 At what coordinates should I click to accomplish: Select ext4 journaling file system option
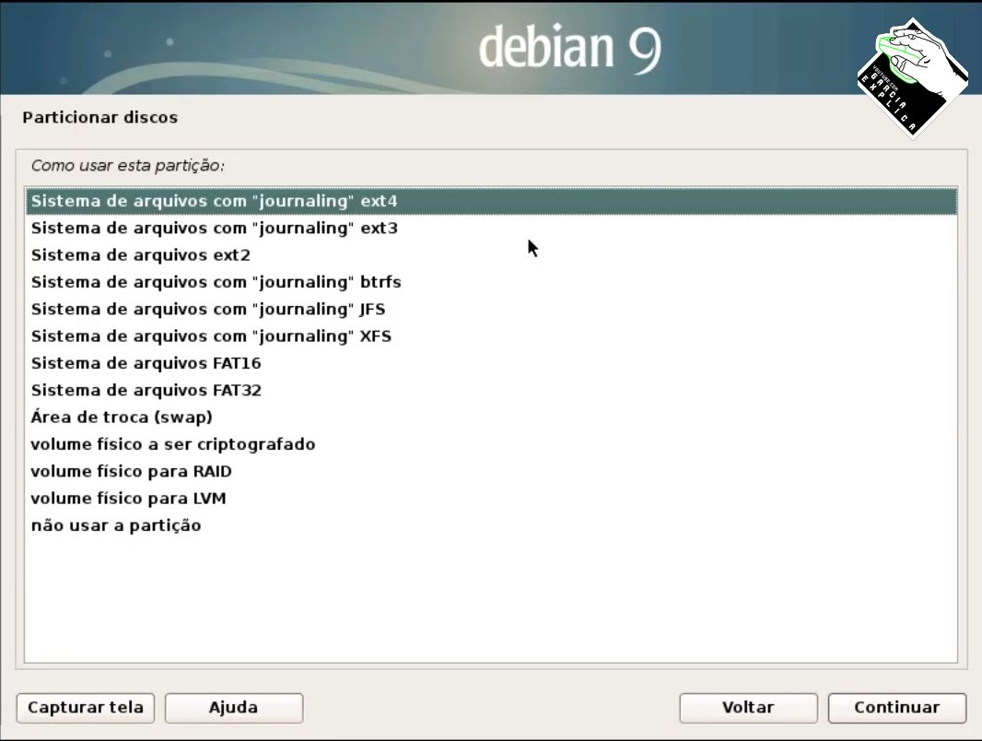[x=492, y=201]
